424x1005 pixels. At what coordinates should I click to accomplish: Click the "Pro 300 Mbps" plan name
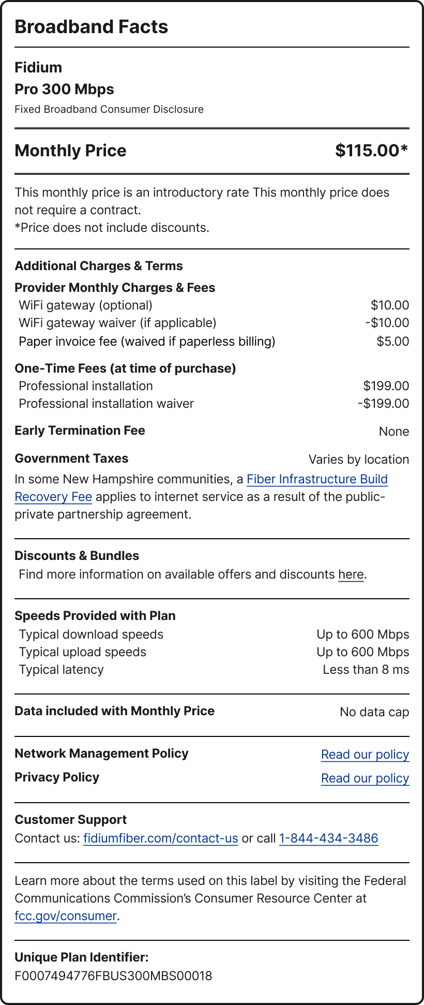64,89
